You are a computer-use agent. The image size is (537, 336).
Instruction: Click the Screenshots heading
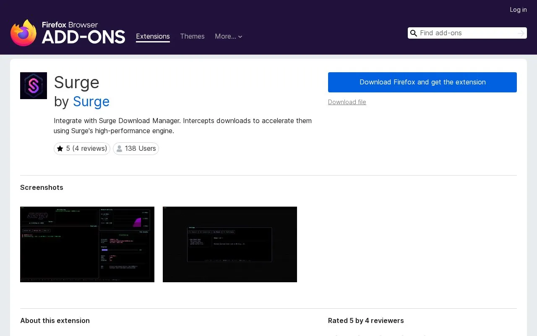coord(42,188)
